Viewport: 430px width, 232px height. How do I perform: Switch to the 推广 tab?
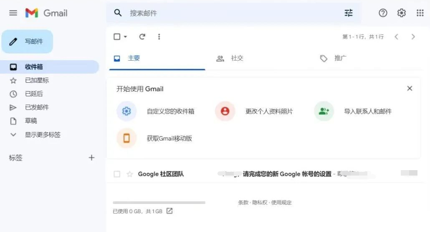[333, 58]
